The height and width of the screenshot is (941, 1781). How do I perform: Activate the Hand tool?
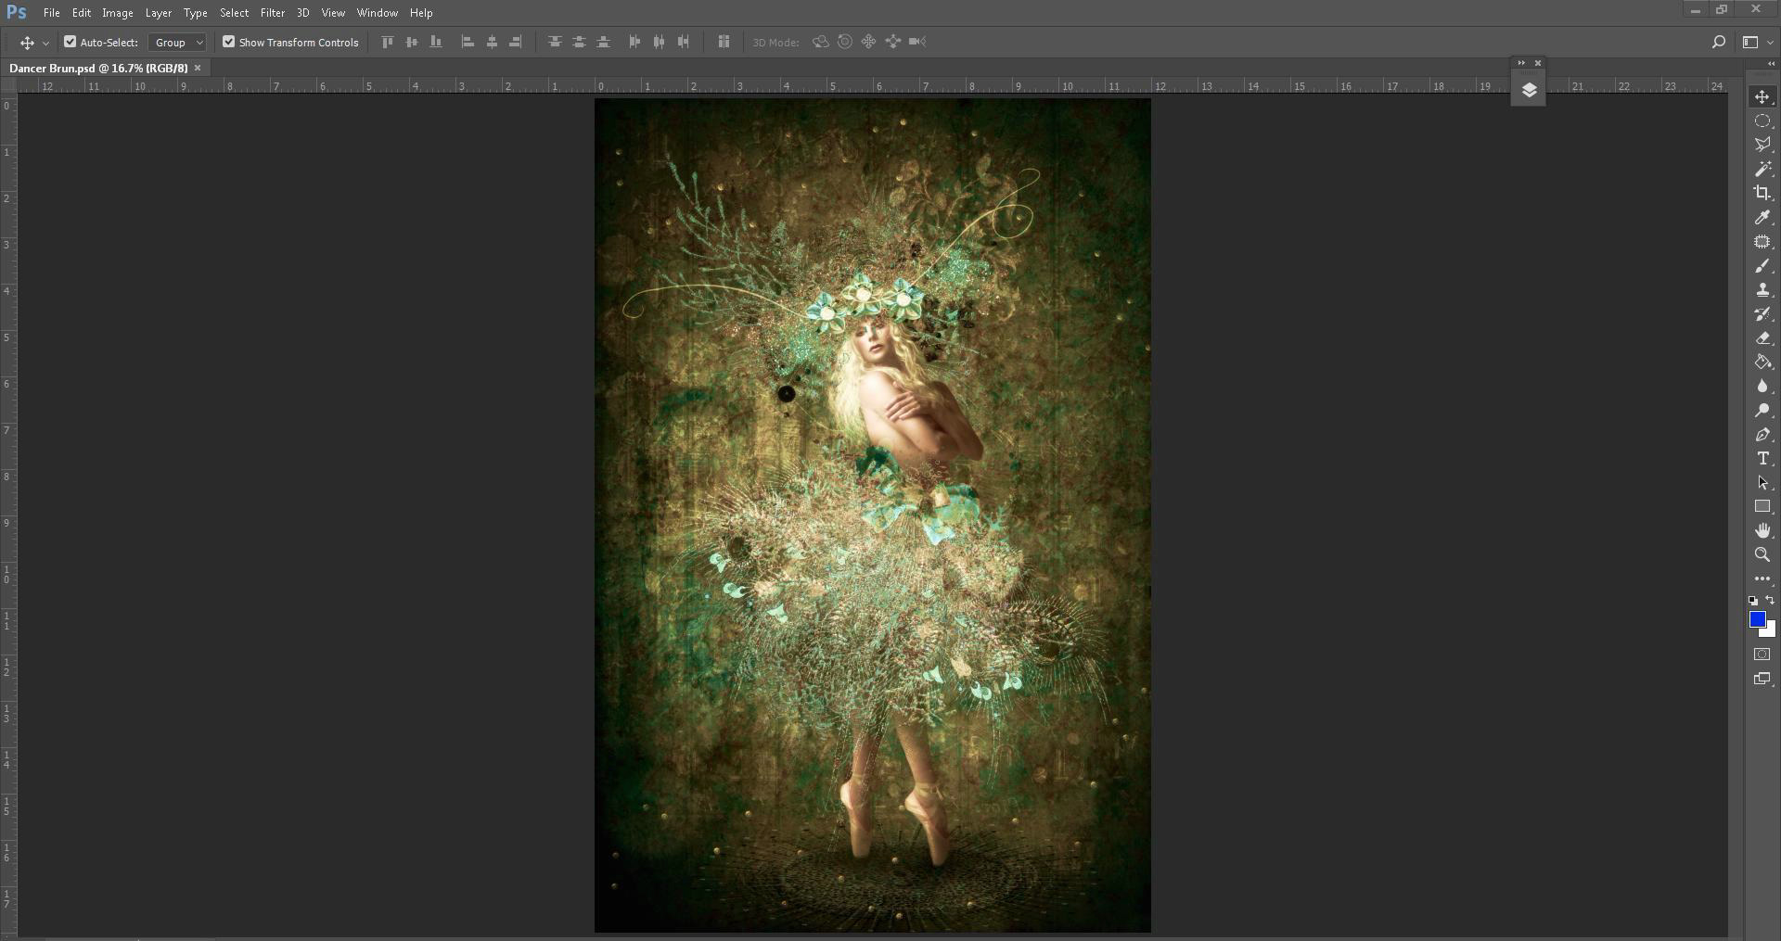tap(1762, 530)
